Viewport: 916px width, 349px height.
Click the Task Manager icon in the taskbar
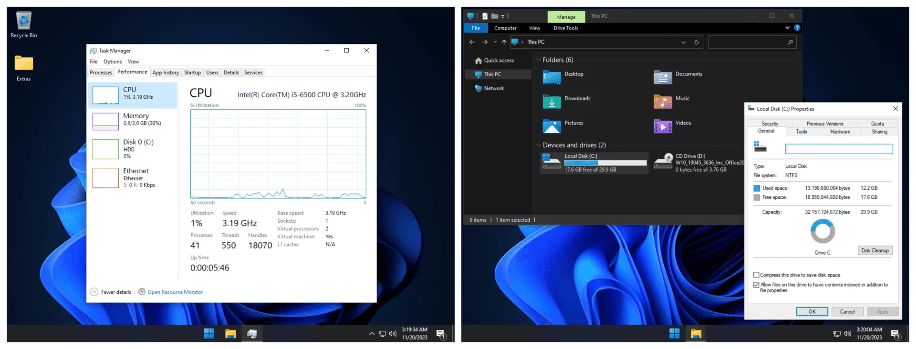(252, 334)
